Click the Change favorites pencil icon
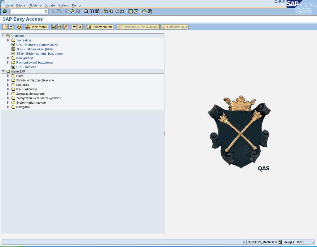This screenshot has width=317, height=247. pos(66,27)
